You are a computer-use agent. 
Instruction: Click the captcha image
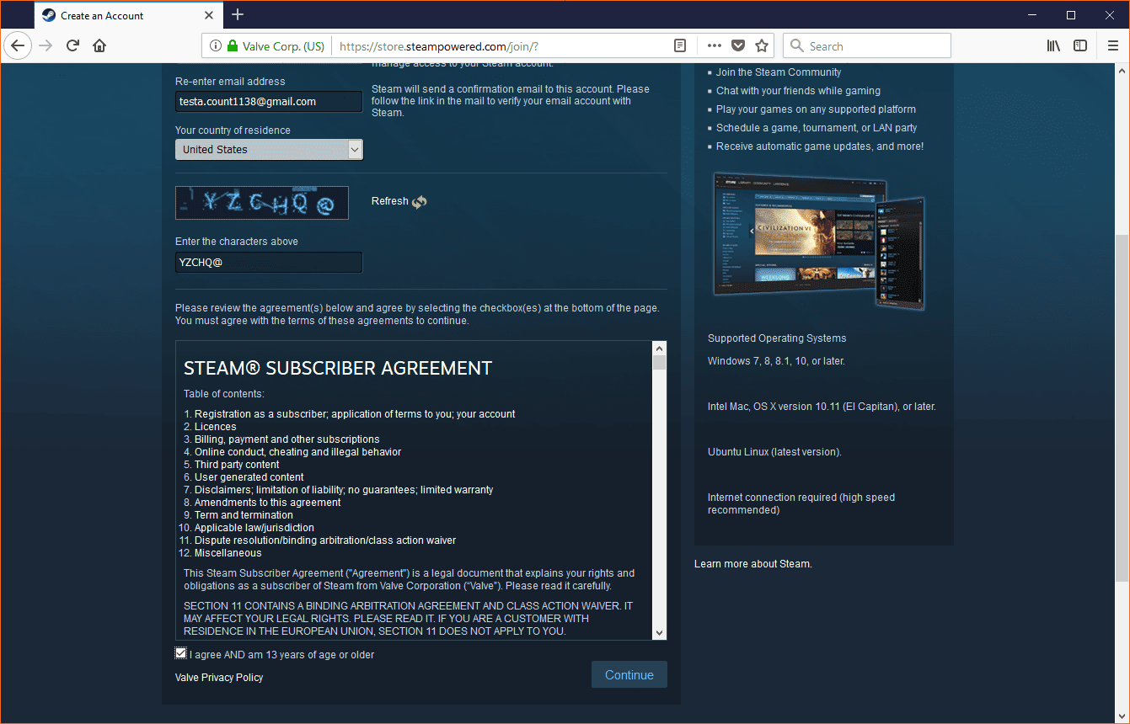point(262,203)
